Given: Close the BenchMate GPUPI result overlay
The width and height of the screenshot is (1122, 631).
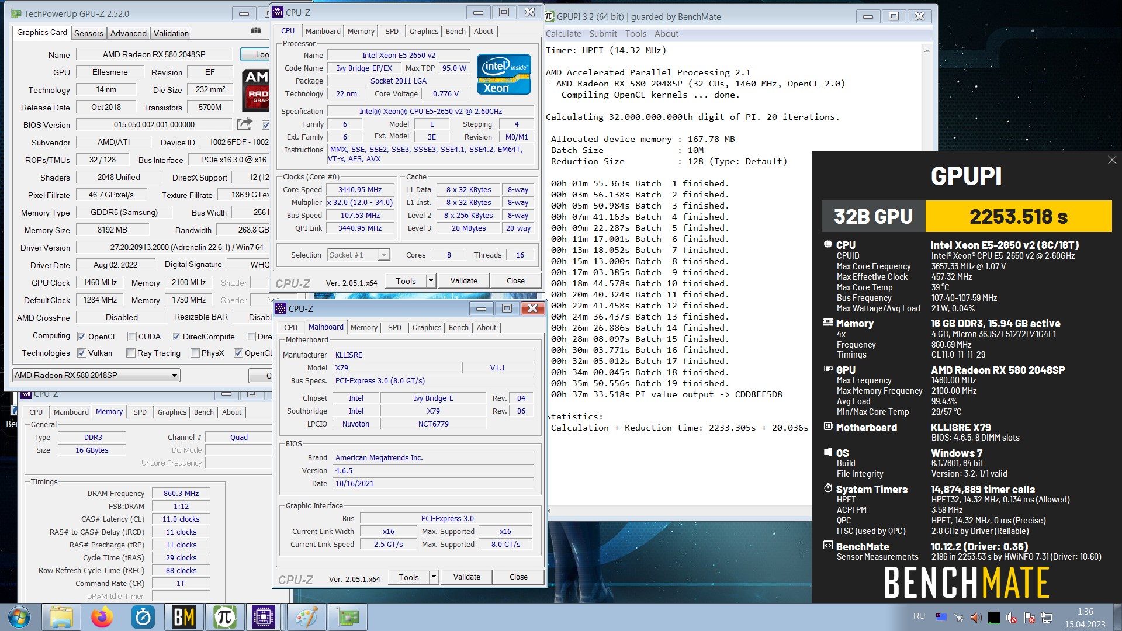Looking at the screenshot, I should 1111,160.
